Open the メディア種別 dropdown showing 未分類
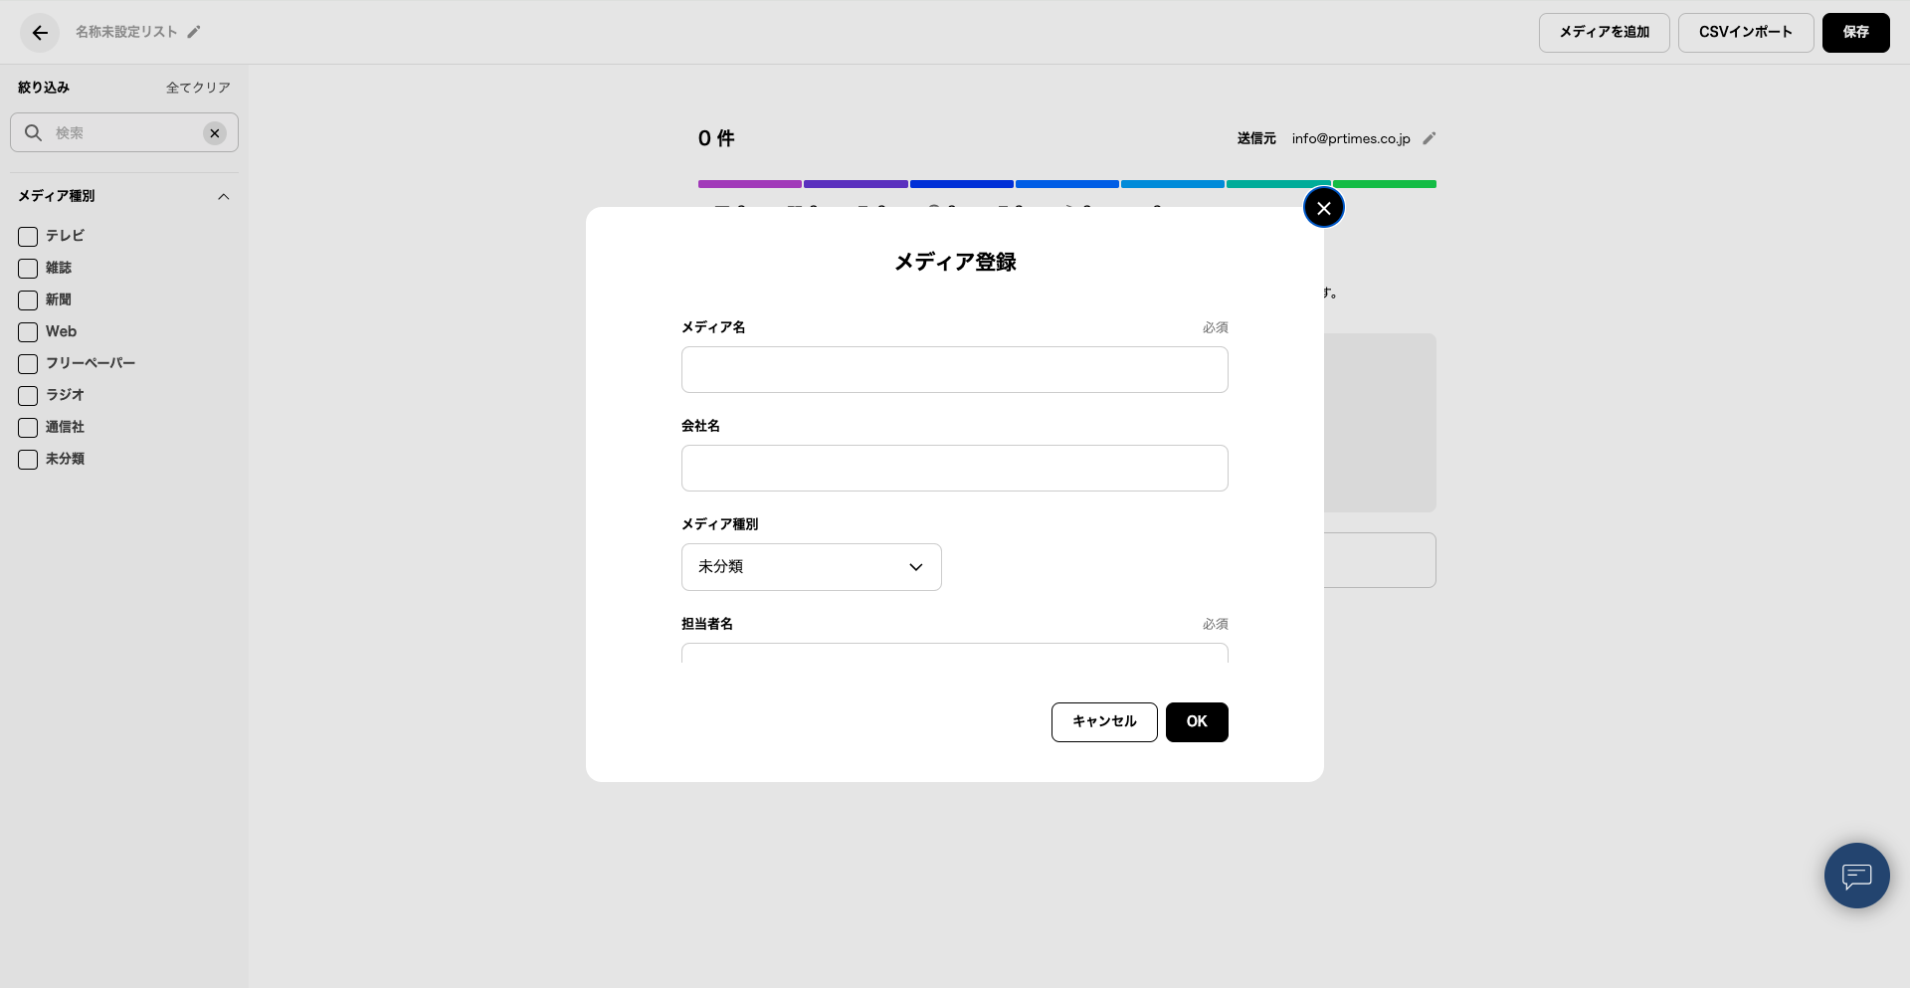Image resolution: width=1910 pixels, height=988 pixels. (x=811, y=567)
